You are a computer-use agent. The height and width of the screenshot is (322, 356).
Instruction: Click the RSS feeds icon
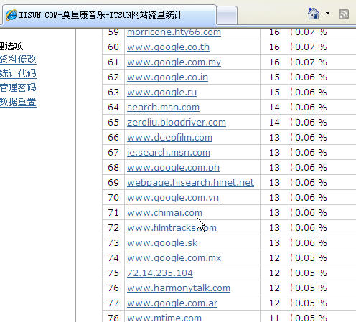[344, 14]
